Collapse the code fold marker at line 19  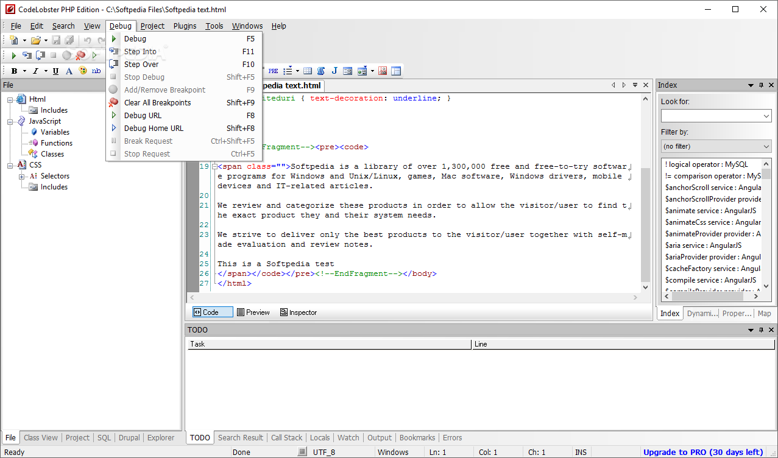214,166
